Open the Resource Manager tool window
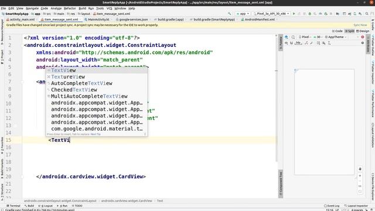375x211 pixels. [x=2, y=32]
